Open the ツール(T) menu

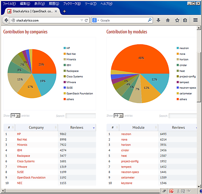tap(91, 4)
